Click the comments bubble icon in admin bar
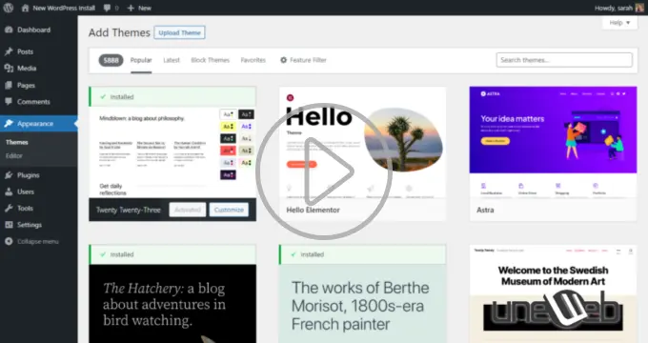 tap(107, 8)
